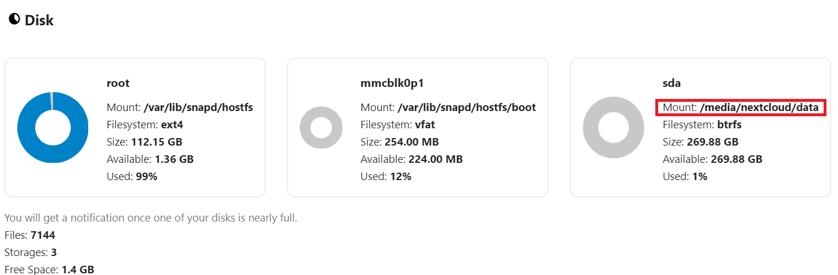The width and height of the screenshot is (838, 275).
Task: Click the Available 224.00 MB value
Action: (436, 159)
